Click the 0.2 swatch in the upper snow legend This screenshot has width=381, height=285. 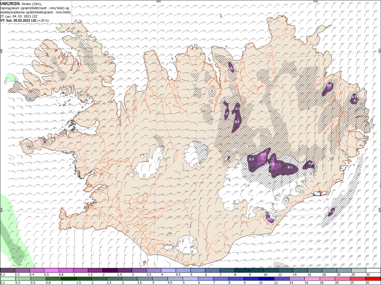click(x=8, y=270)
